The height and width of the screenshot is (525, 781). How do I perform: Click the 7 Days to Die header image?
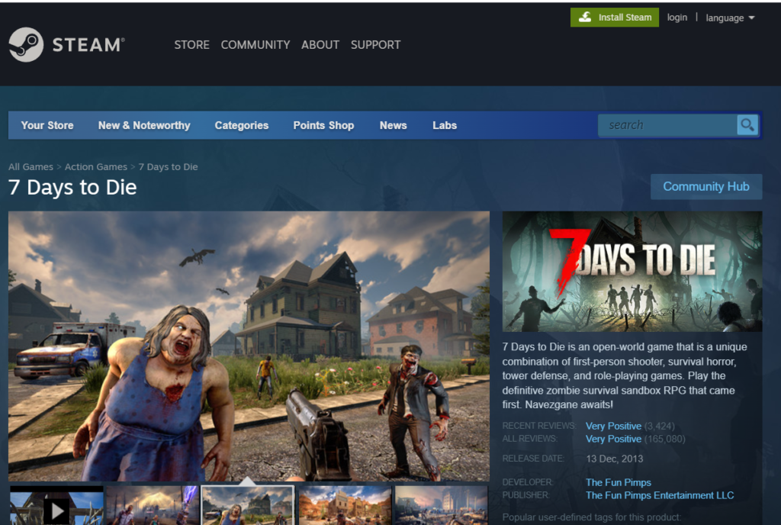632,272
